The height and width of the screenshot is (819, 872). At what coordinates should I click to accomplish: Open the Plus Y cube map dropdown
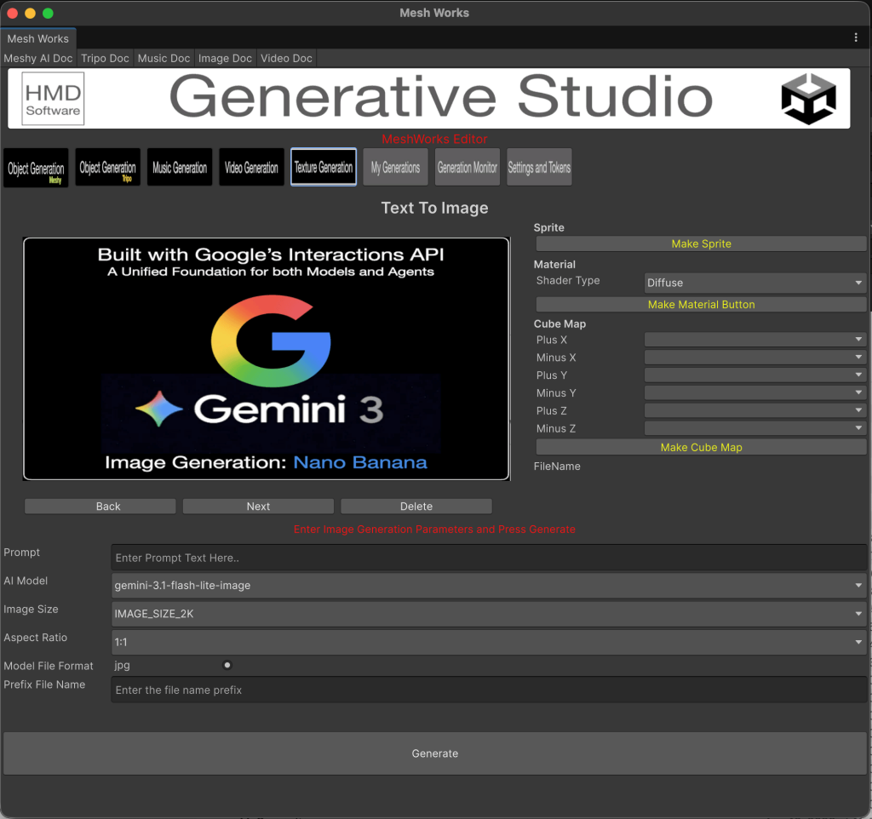pos(755,375)
